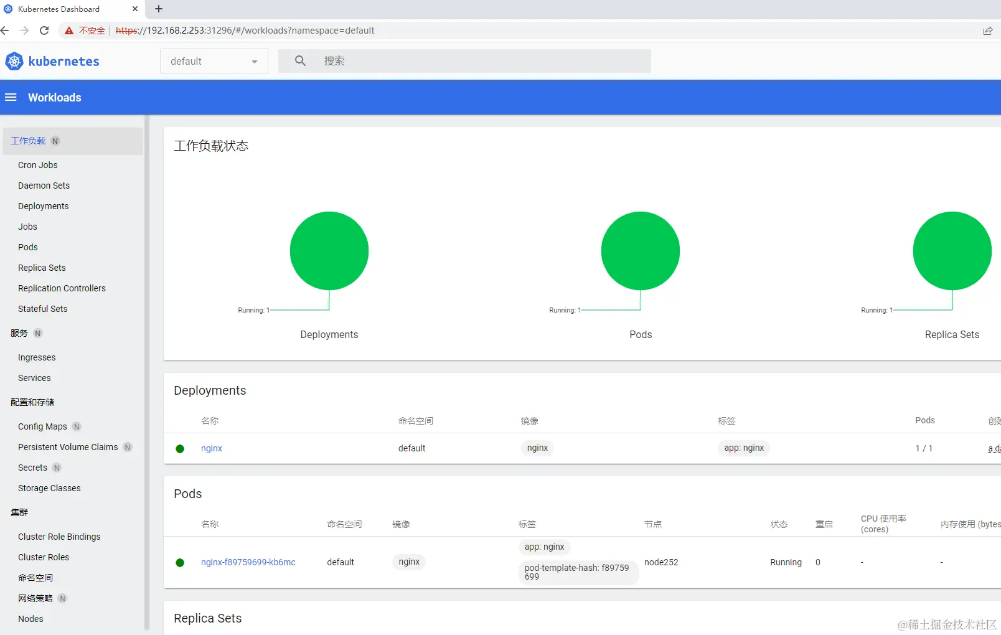Viewport: 1001px width, 635px height.
Task: Open the 集群 cluster section
Action: pos(19,512)
